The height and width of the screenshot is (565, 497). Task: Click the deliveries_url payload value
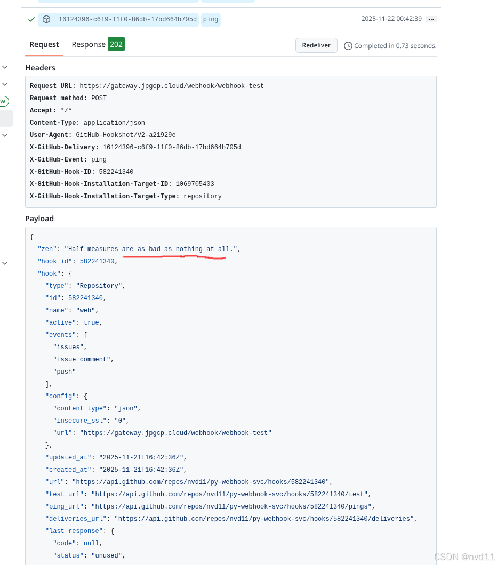click(x=264, y=519)
